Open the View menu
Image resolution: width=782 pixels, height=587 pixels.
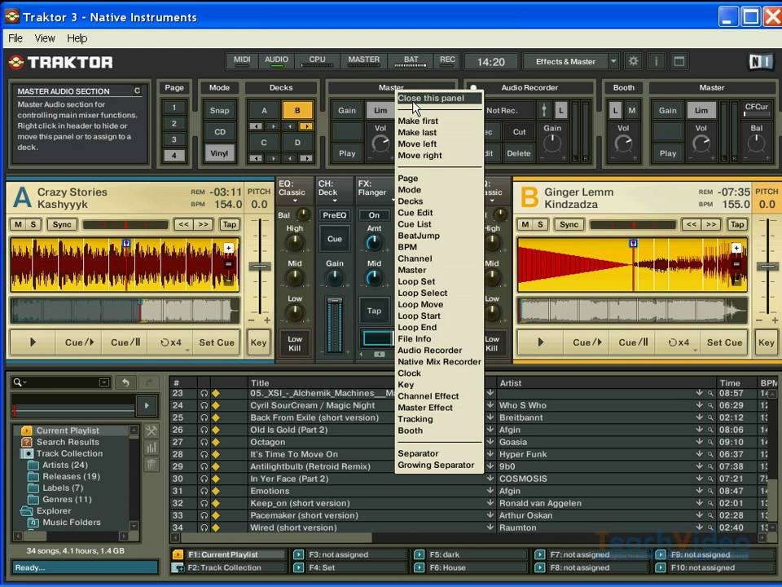(x=44, y=38)
